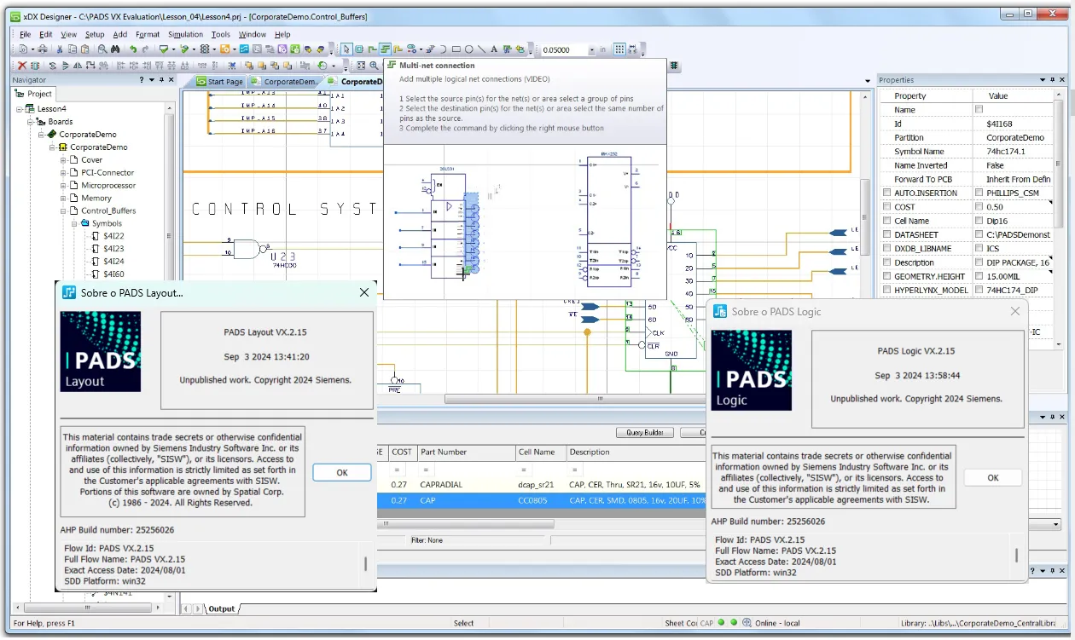Toggle the Description property checkbox
The height and width of the screenshot is (640, 1075).
[887, 262]
